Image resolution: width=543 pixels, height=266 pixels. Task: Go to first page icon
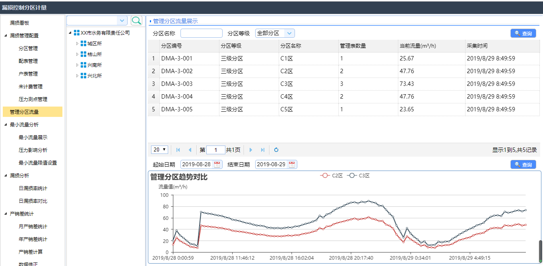point(178,150)
